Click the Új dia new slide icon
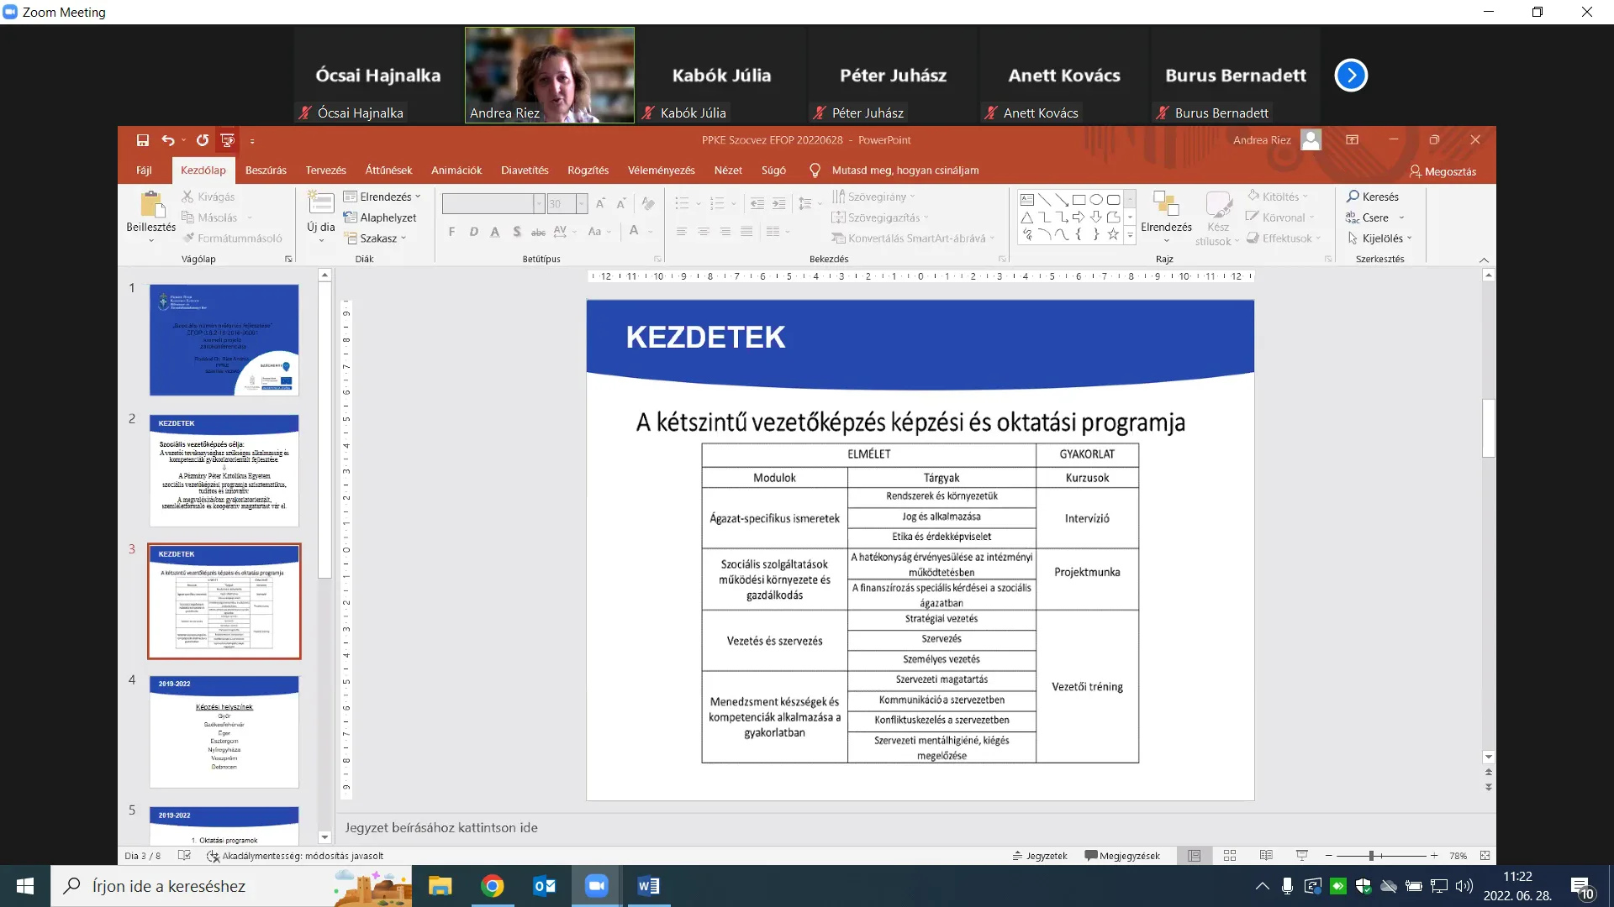 pos(320,204)
